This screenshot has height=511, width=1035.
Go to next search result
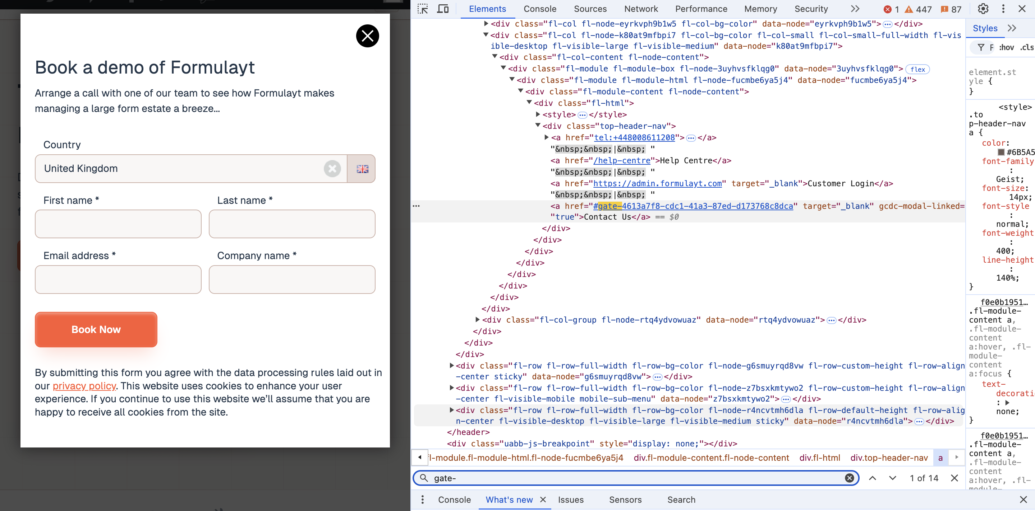pos(892,478)
